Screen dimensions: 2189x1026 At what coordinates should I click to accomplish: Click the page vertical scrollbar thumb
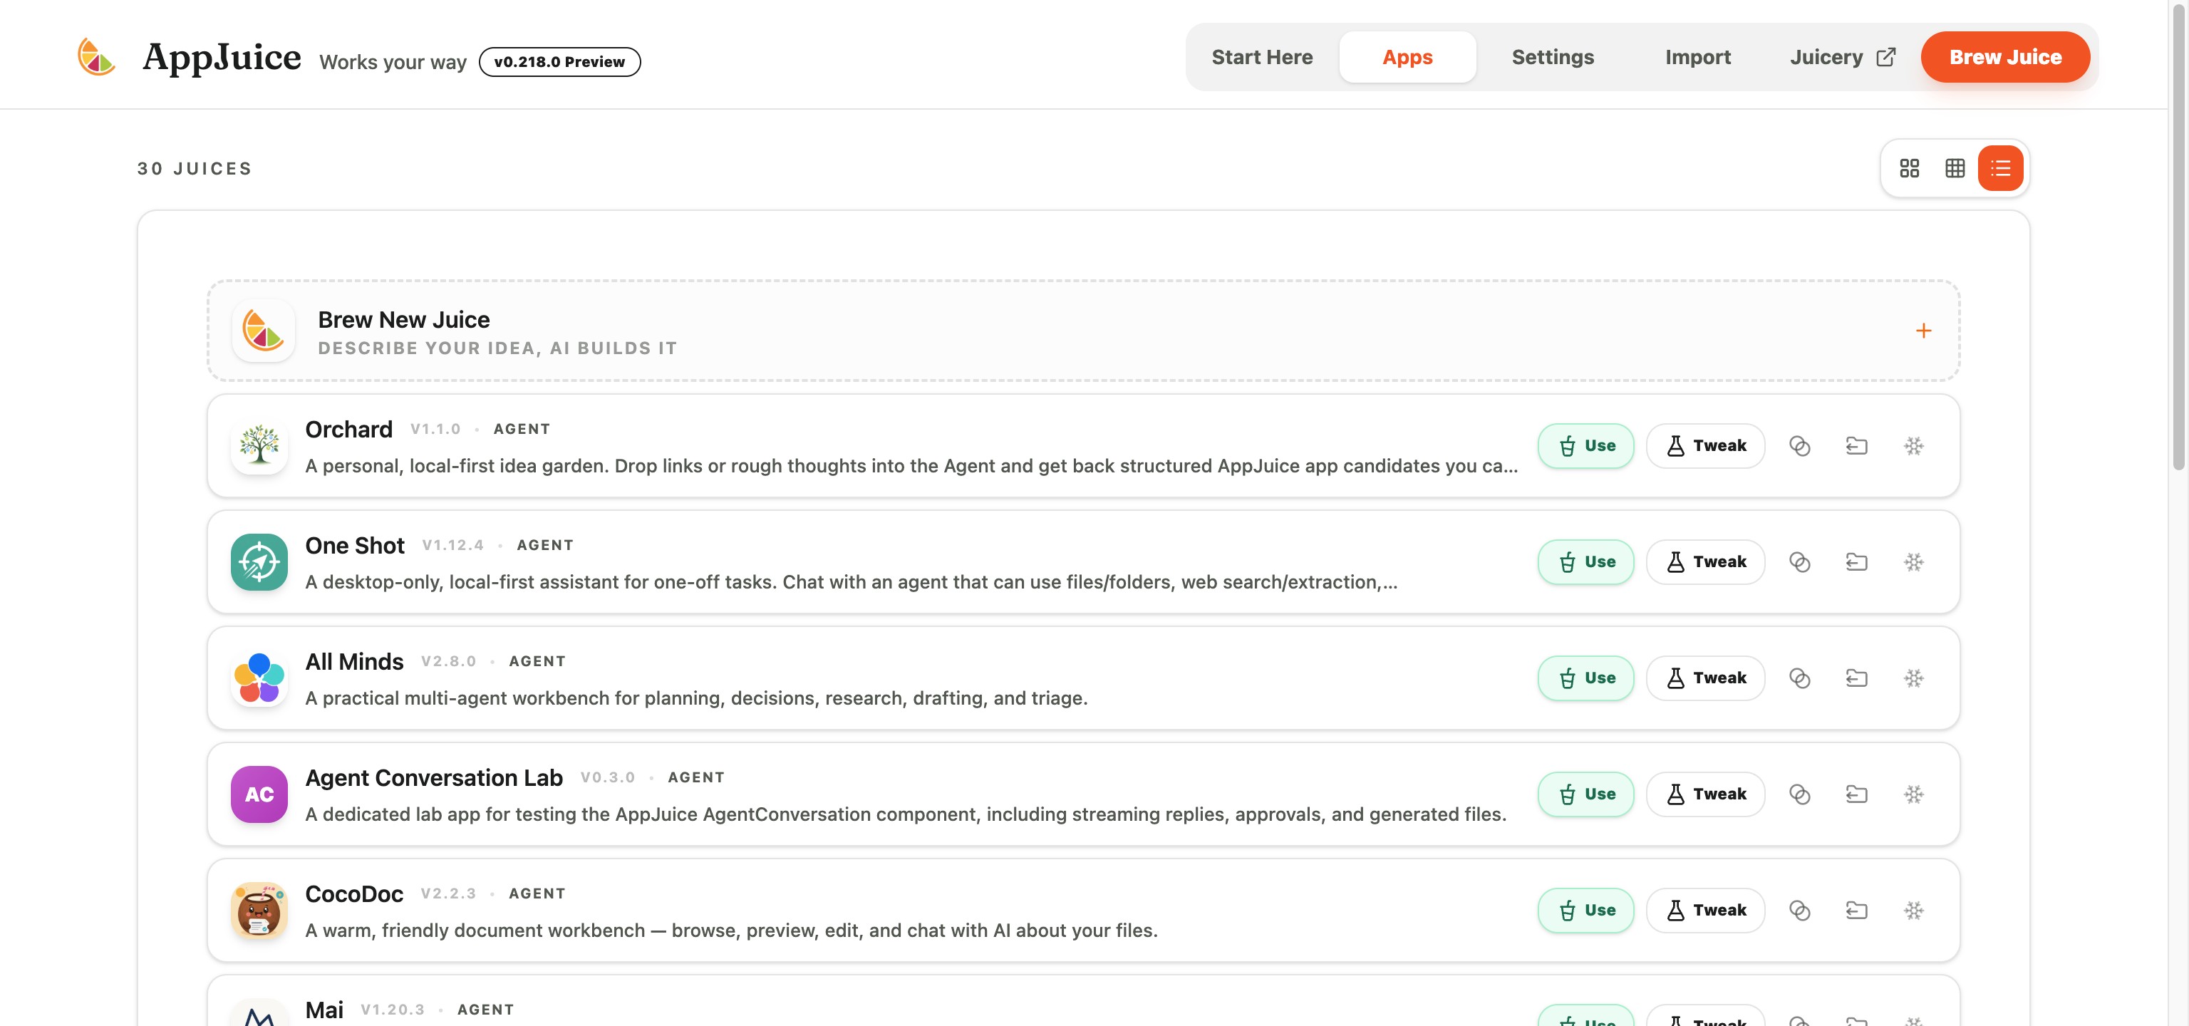(x=2180, y=238)
